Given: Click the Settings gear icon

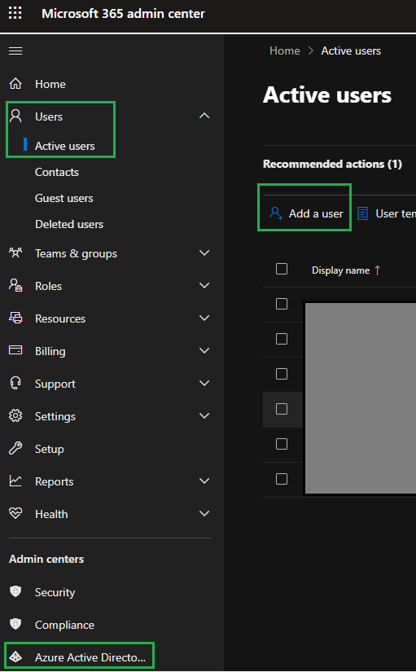Looking at the screenshot, I should click(15, 415).
